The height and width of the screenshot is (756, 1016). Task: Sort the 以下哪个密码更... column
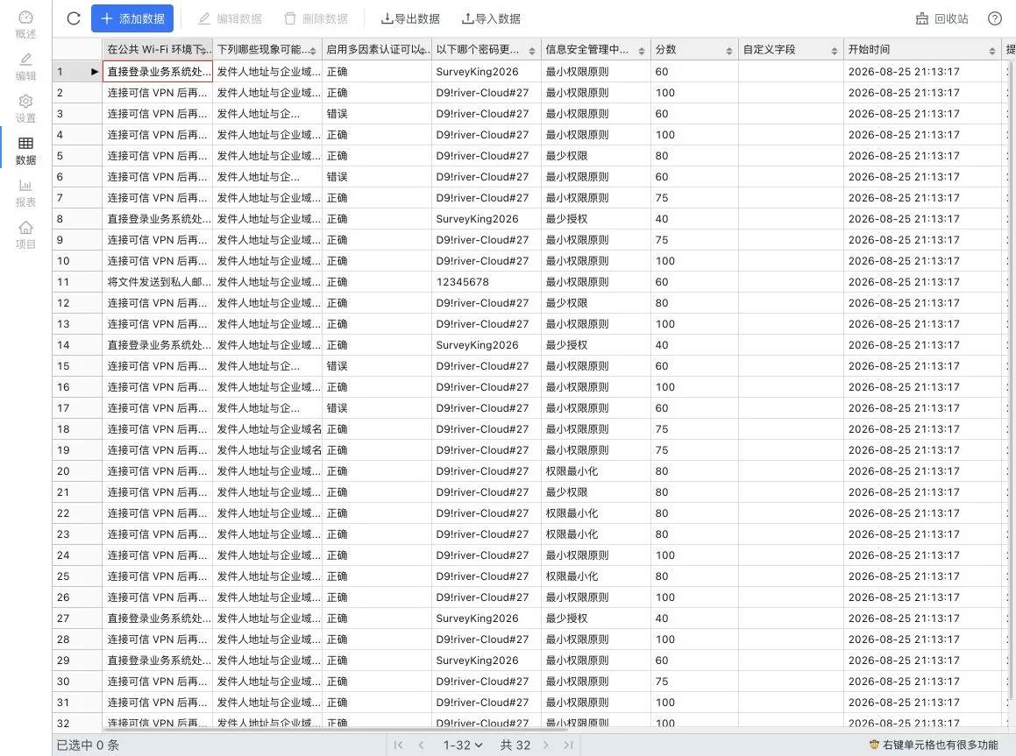tap(532, 51)
